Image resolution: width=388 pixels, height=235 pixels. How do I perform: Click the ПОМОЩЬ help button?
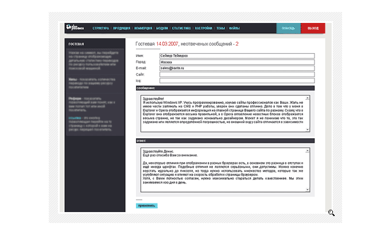coord(289,28)
